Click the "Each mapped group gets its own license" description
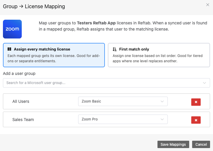Screen dimensions: 213x151 click(x=54, y=58)
